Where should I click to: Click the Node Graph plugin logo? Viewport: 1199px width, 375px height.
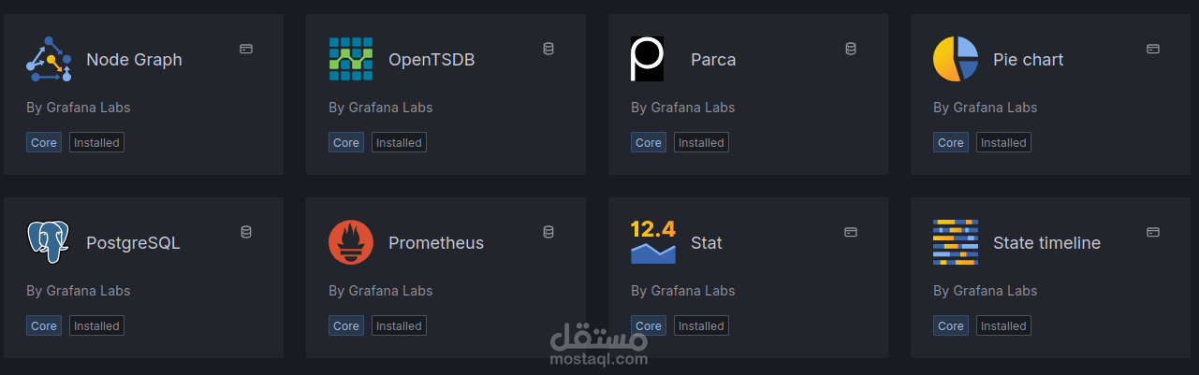click(x=49, y=59)
